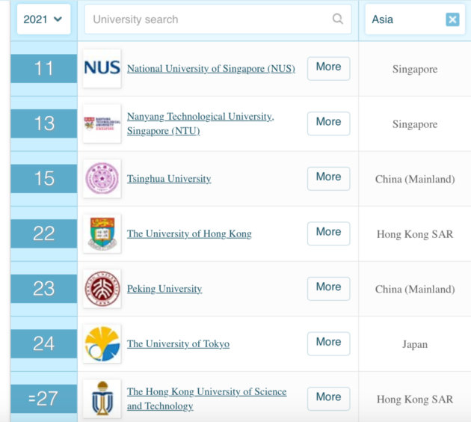Open the Nanyang Technological University logo
This screenshot has width=471, height=422.
coord(102,123)
